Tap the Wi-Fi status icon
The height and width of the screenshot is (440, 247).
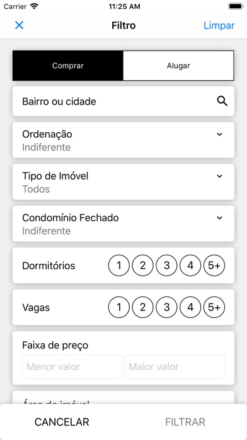click(x=34, y=6)
